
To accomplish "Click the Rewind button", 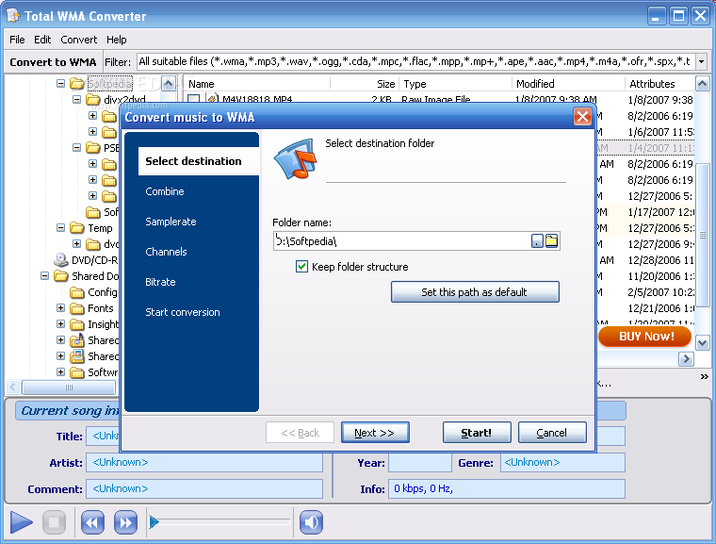I will pos(92,522).
